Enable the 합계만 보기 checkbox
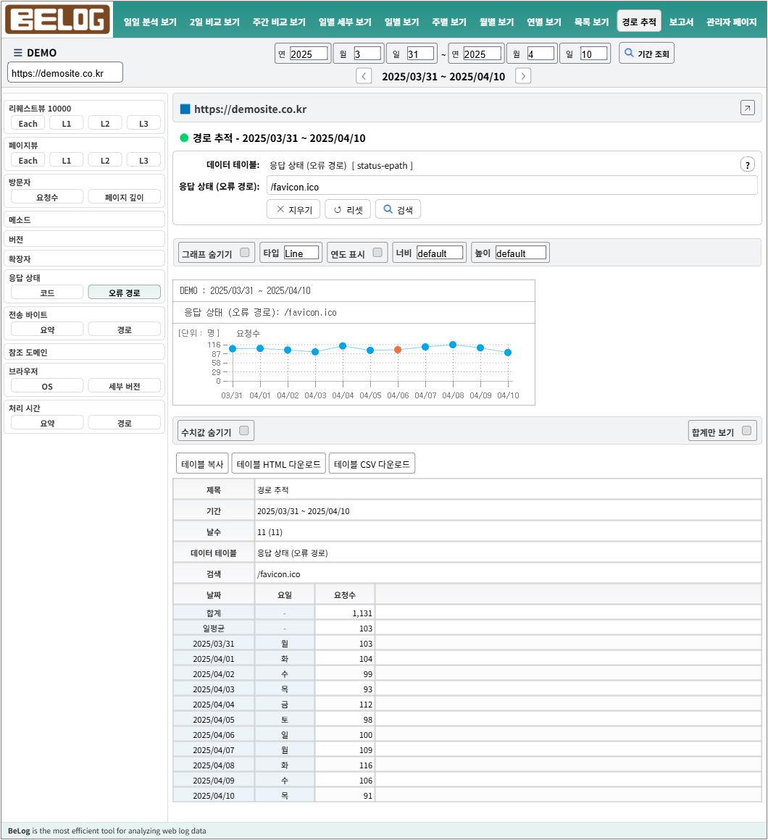 pos(746,431)
